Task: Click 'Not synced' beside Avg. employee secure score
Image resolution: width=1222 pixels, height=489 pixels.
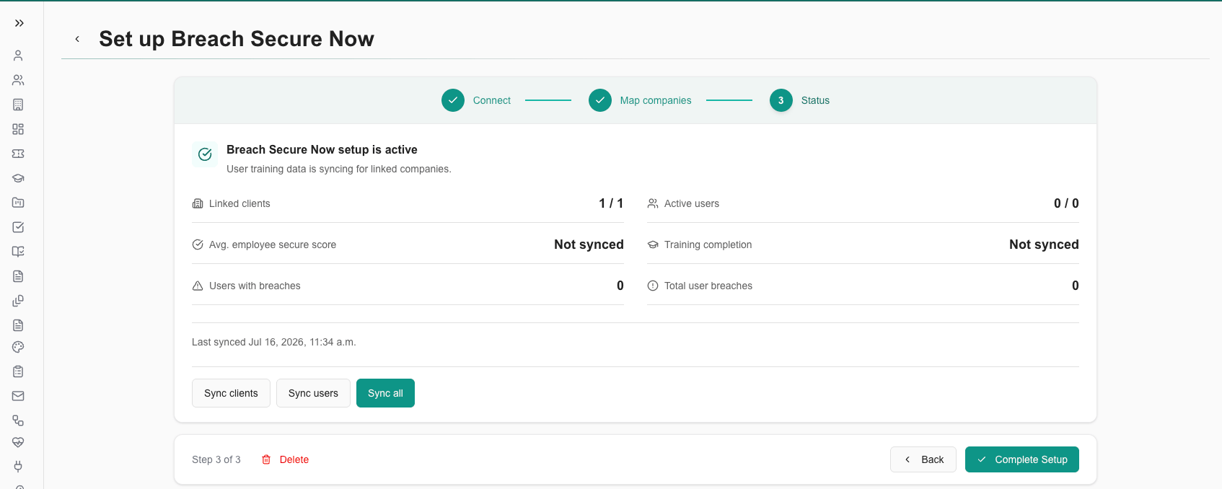Action: pyautogui.click(x=589, y=244)
